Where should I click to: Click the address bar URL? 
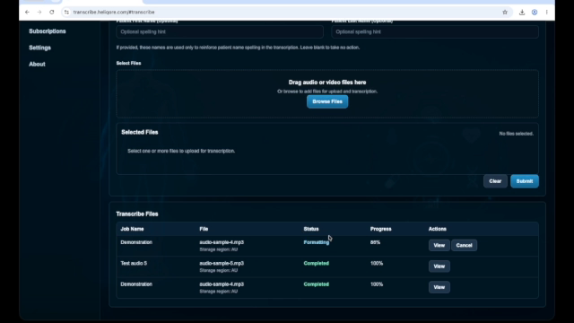coord(114,12)
